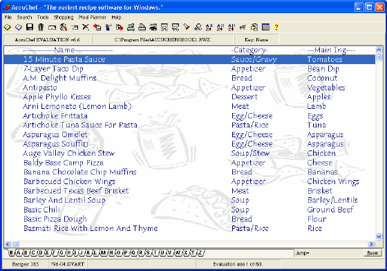387x271 pixels.
Task: Click the horizontal scrollbar left arrow
Action: point(8,244)
